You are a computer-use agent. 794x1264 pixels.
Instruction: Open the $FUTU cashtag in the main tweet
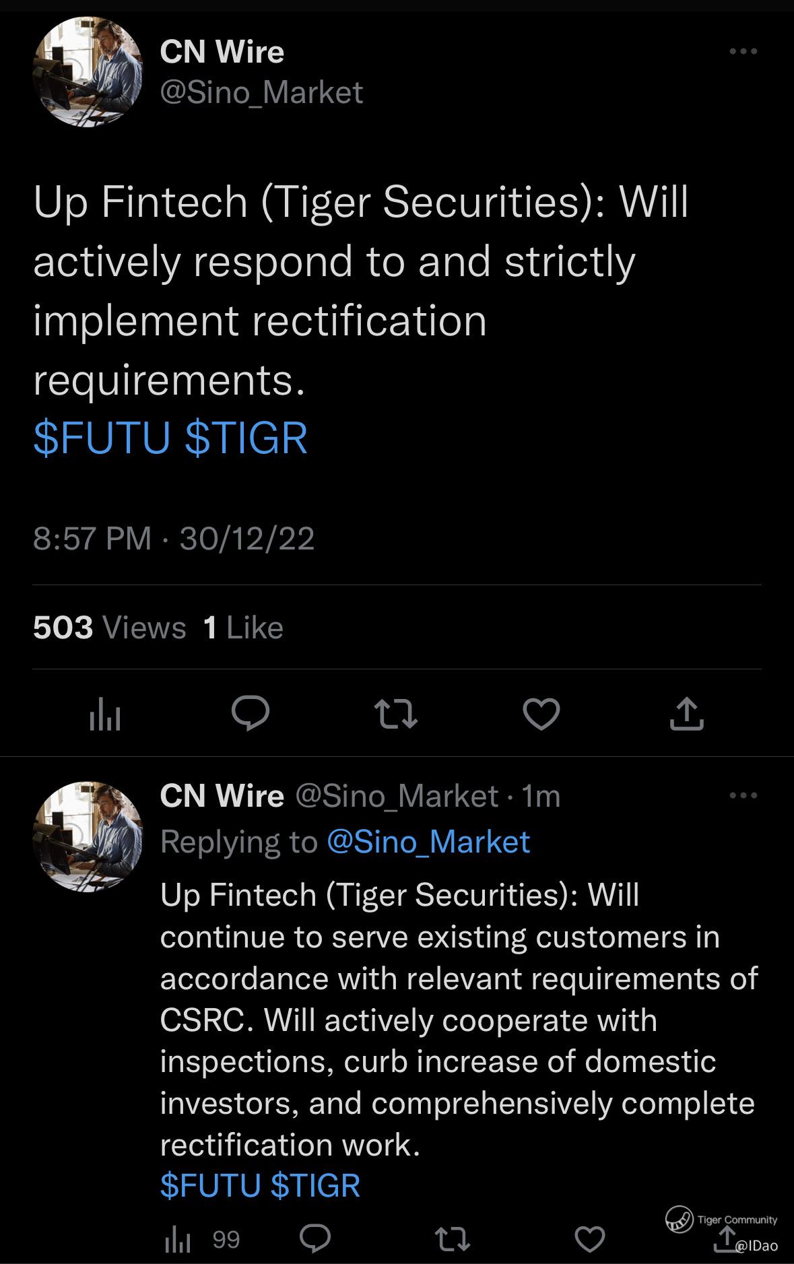click(102, 438)
